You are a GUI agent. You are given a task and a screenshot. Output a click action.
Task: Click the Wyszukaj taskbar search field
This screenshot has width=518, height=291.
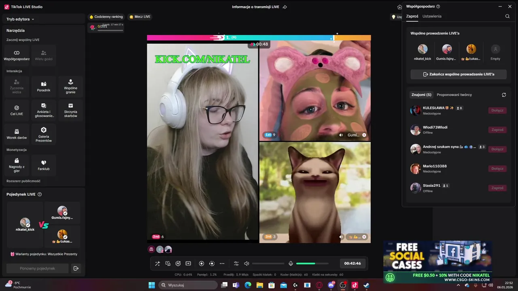click(x=188, y=285)
